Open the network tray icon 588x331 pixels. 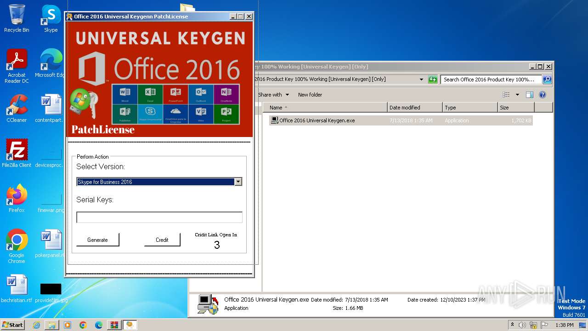click(x=533, y=325)
